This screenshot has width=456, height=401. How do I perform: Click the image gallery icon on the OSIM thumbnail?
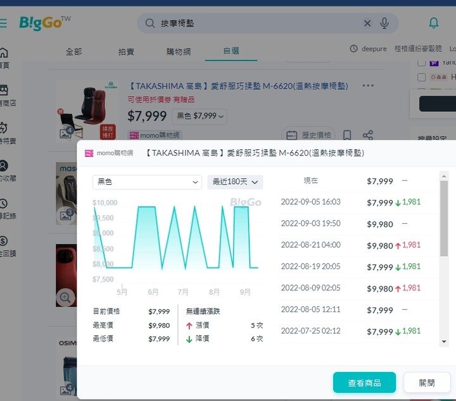[x=66, y=390]
